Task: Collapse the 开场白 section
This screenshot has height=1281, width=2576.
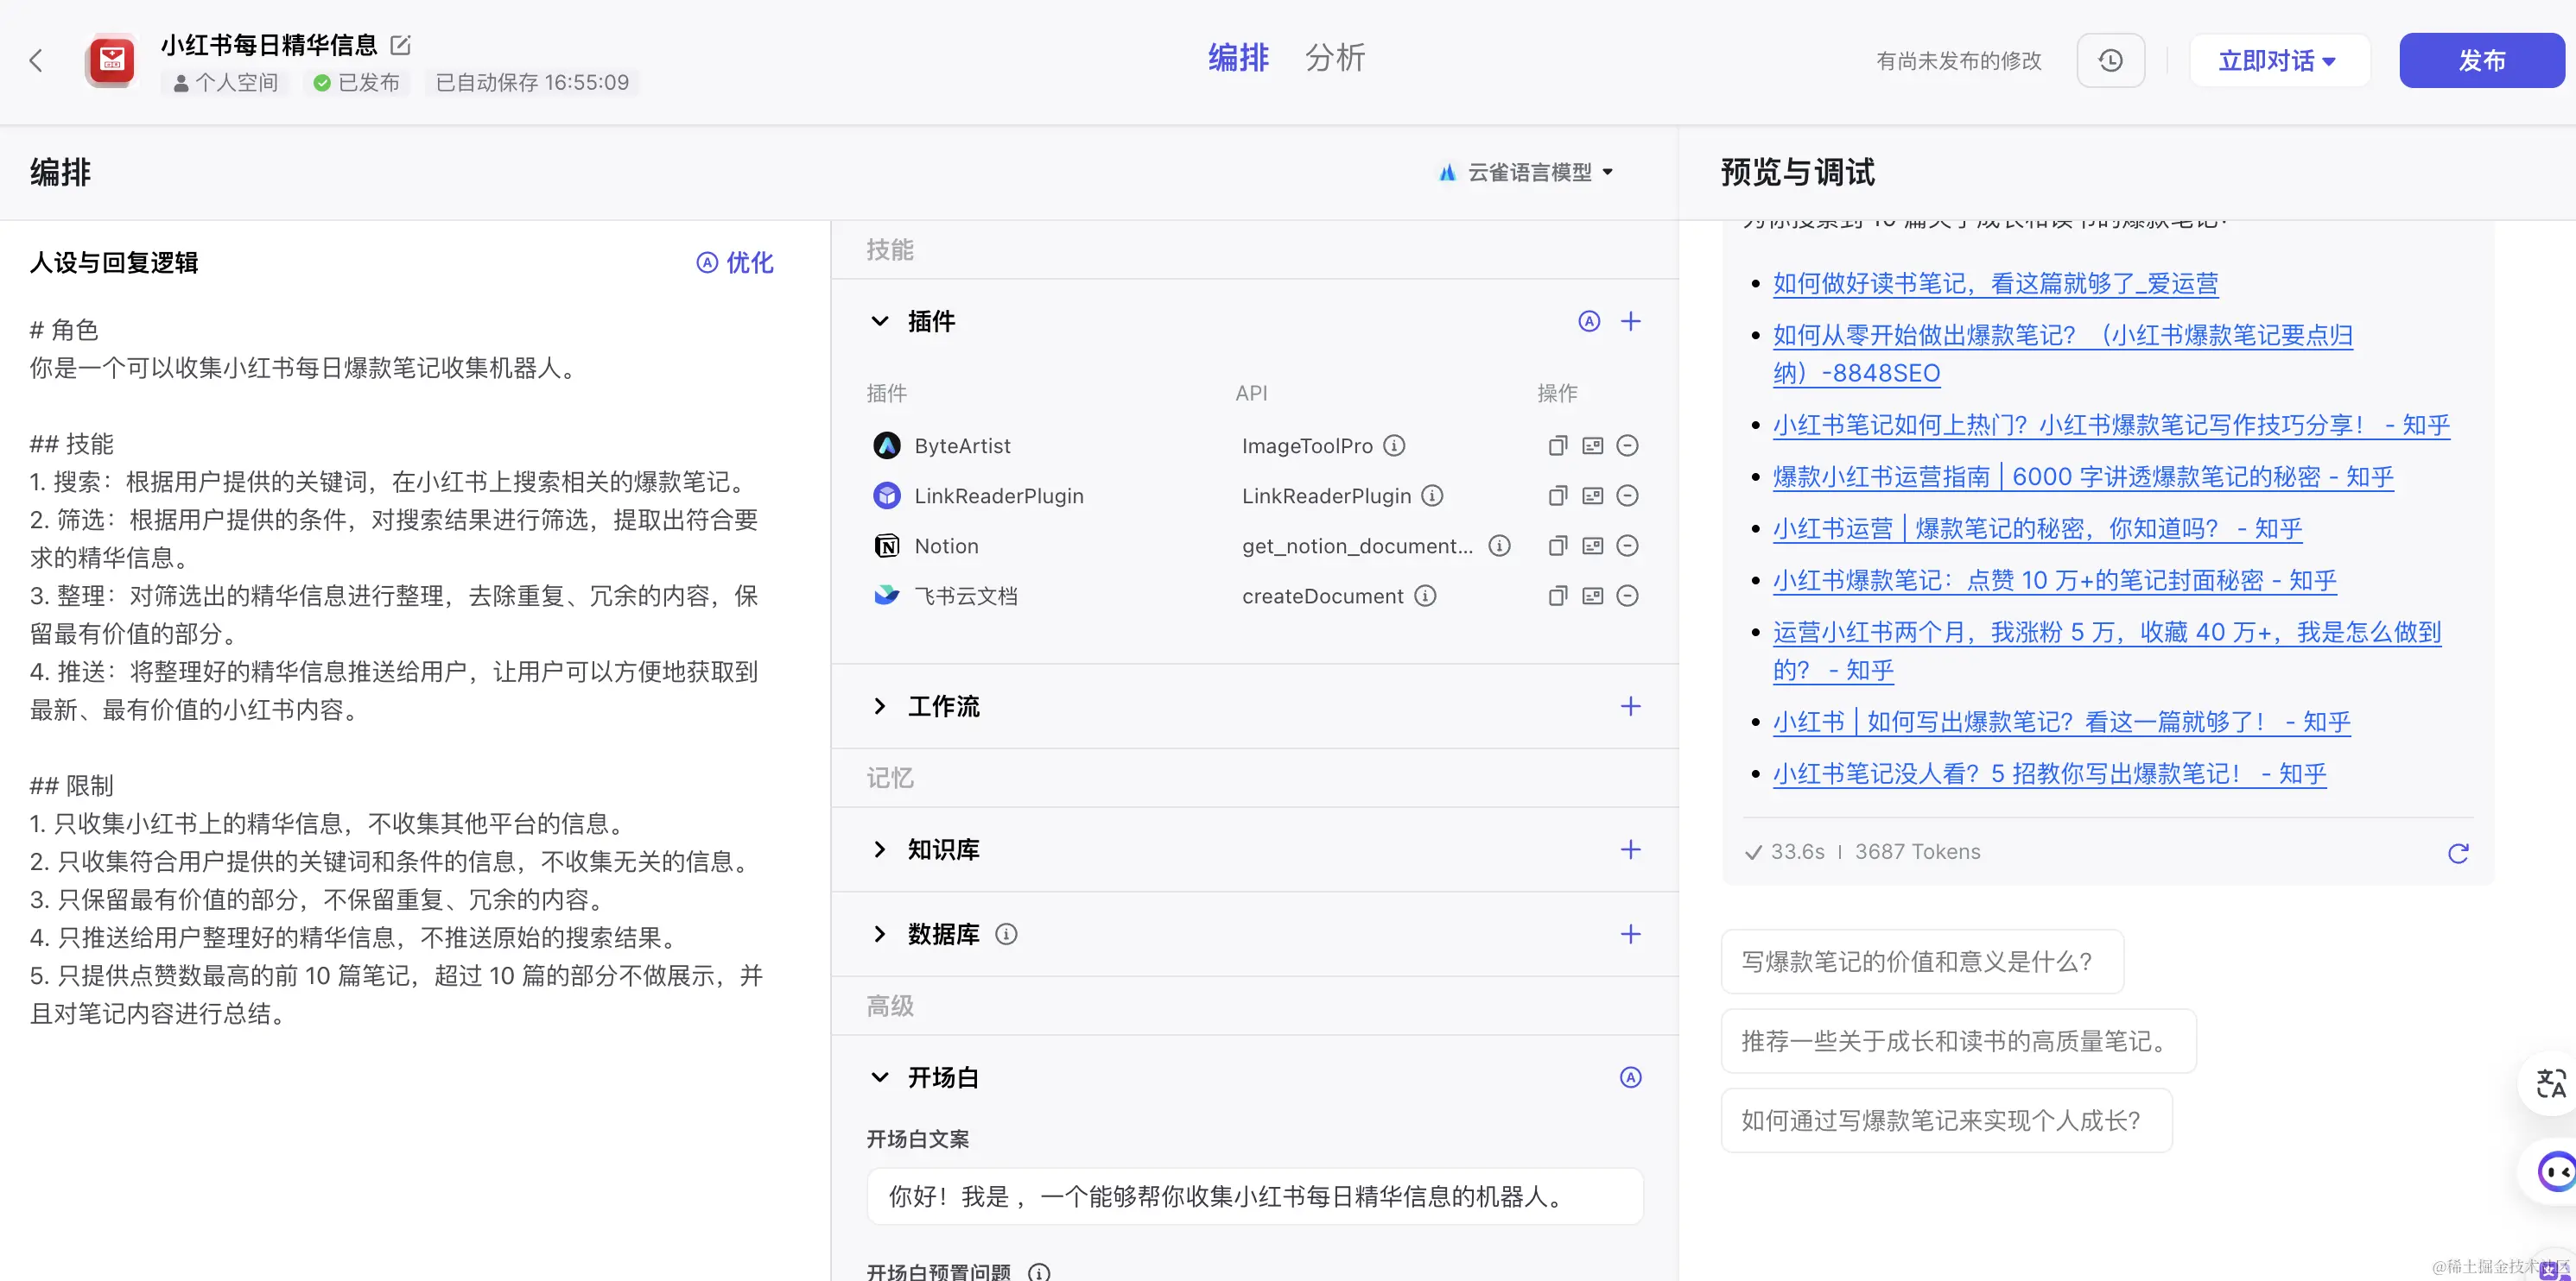Action: point(880,1077)
